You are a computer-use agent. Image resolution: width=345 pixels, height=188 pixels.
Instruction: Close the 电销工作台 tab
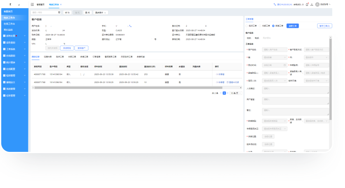click(x=61, y=5)
